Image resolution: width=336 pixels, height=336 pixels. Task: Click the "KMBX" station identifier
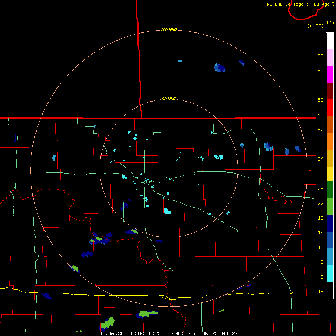coord(178,333)
